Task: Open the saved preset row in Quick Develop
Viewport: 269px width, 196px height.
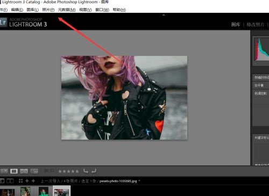Action: pyautogui.click(x=261, y=77)
